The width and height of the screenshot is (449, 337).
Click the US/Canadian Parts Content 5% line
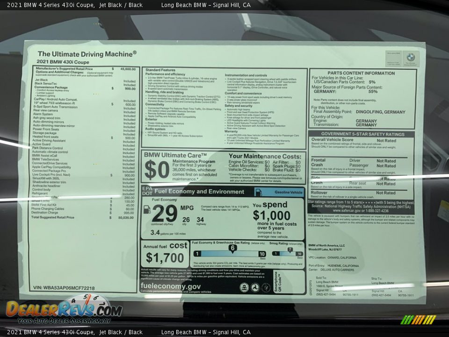click(345, 82)
